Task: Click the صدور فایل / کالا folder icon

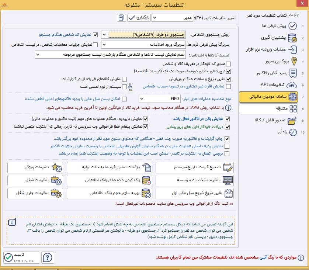Action: pyautogui.click(x=292, y=120)
